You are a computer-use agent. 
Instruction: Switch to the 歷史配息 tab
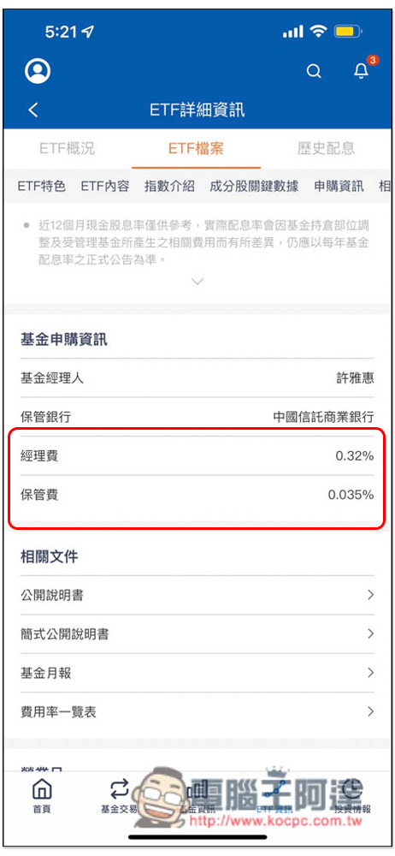point(326,148)
